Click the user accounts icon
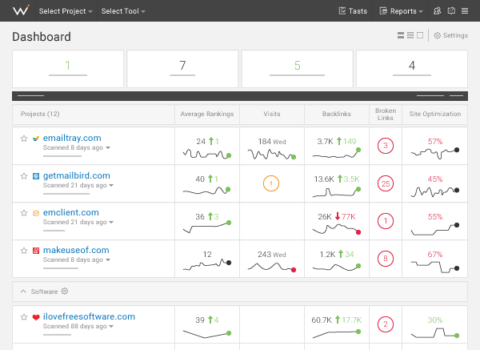 [437, 11]
